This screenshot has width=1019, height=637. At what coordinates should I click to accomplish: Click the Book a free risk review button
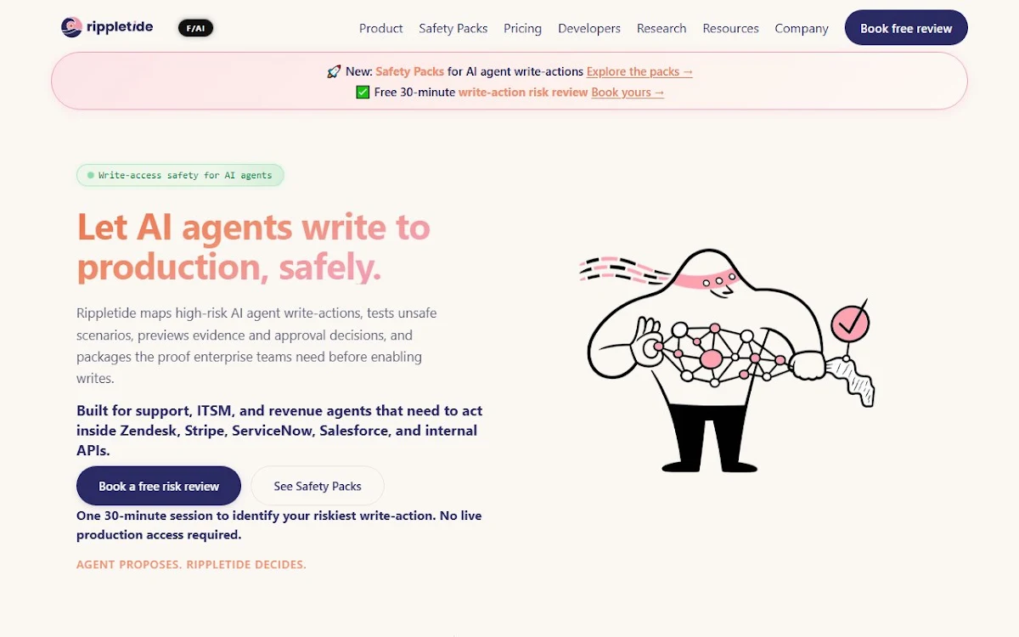coord(159,486)
